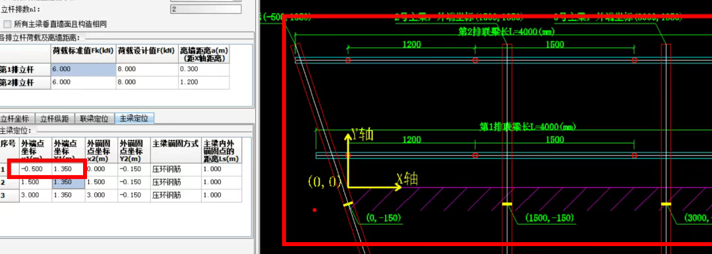Select 第1排立杆 荷载标准值 6.000 cell
The image size is (712, 254).
(84, 69)
